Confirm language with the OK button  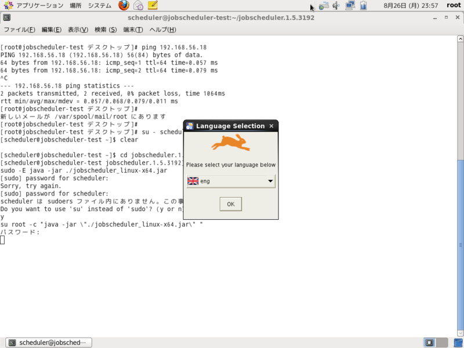click(231, 204)
